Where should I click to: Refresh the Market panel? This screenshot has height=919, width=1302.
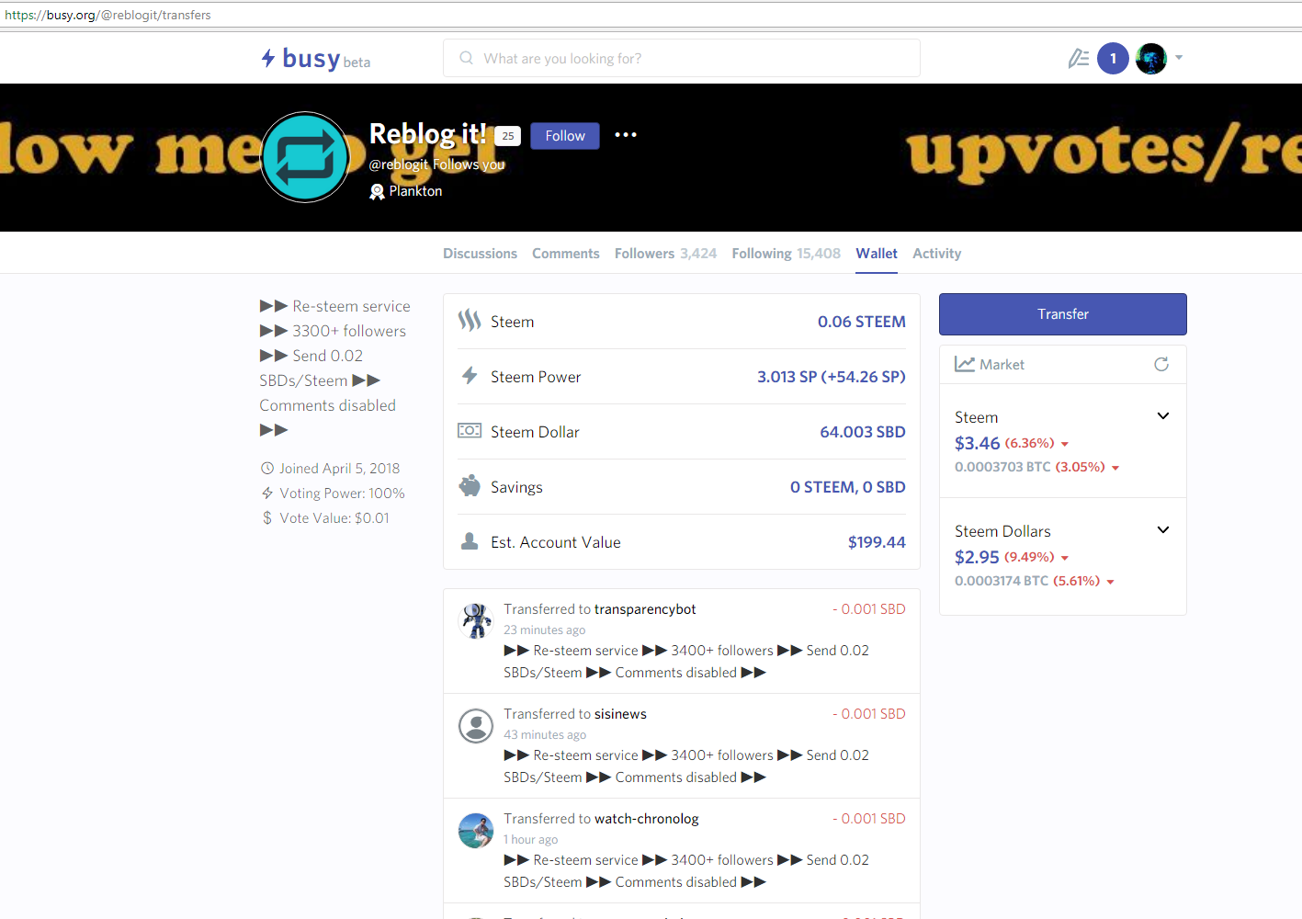point(1161,364)
